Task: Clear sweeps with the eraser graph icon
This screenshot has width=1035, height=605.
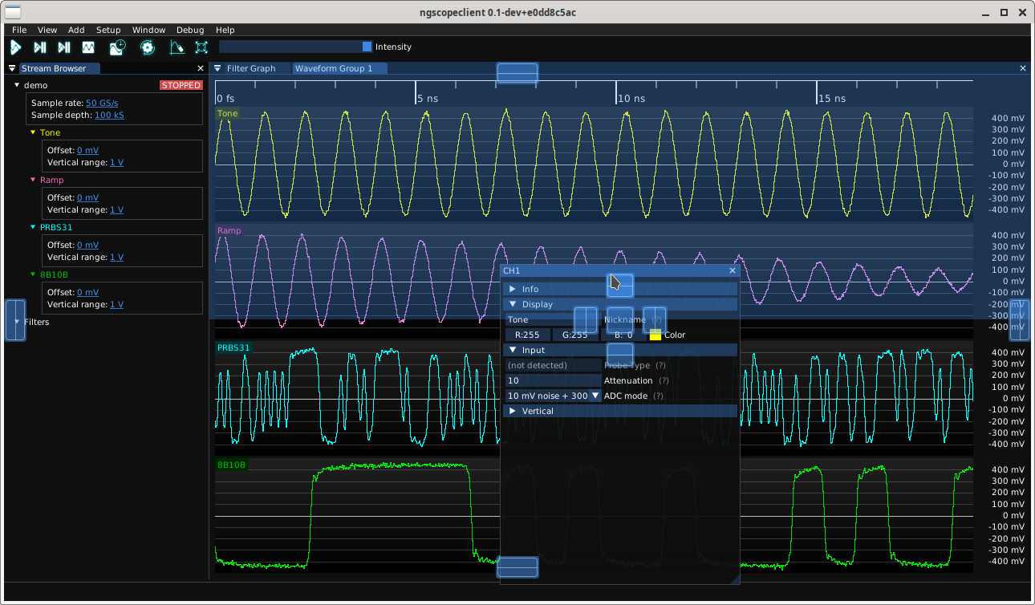Action: click(x=177, y=47)
